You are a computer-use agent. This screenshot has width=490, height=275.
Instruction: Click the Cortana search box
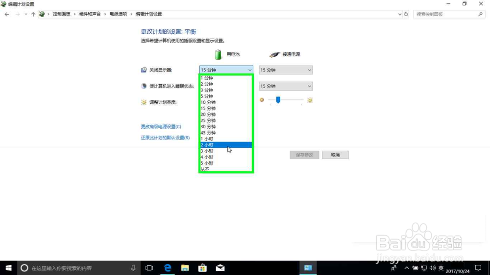pos(79,268)
